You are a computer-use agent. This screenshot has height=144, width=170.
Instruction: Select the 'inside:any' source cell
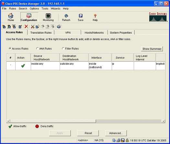click(45, 66)
